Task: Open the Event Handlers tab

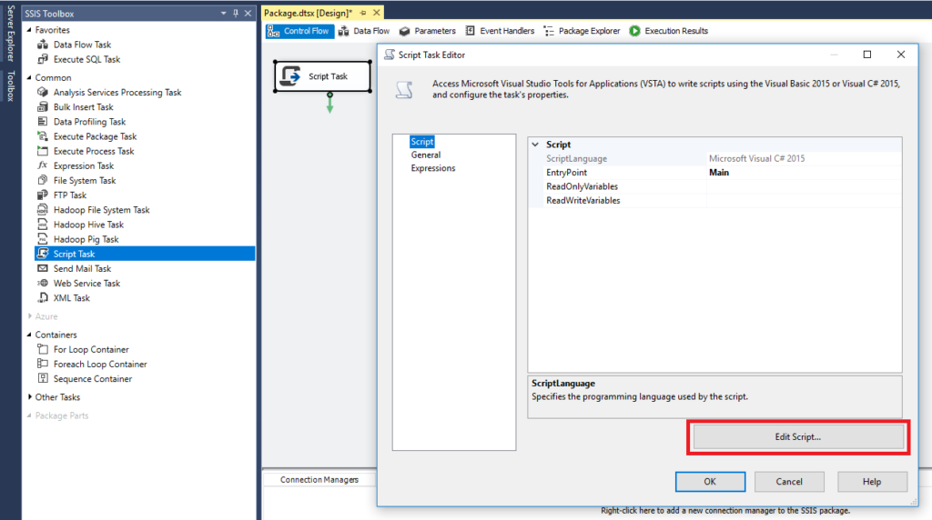Action: click(x=500, y=31)
